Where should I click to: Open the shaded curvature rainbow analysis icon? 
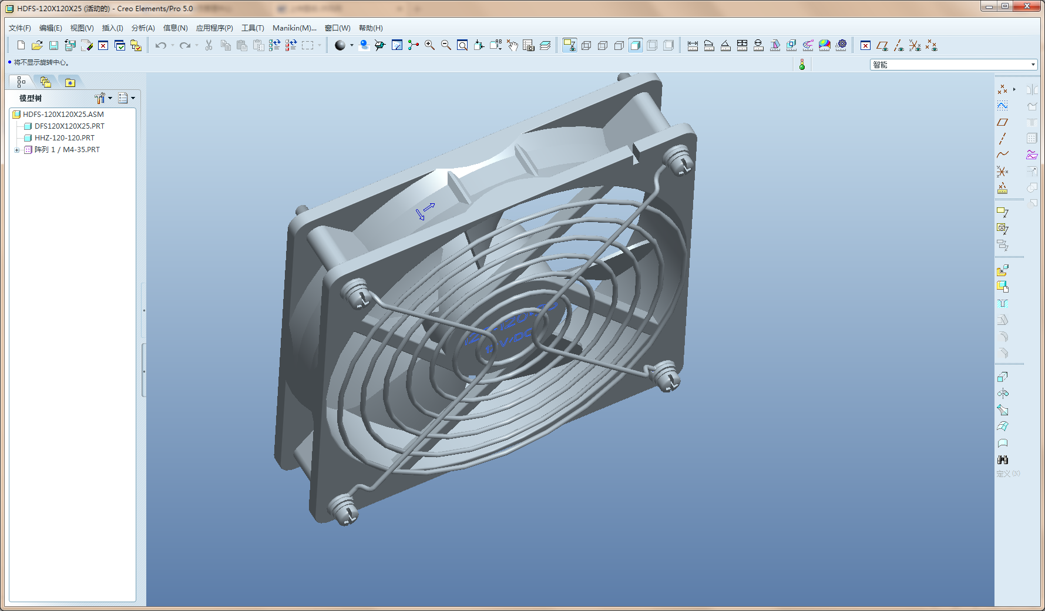[x=825, y=45]
